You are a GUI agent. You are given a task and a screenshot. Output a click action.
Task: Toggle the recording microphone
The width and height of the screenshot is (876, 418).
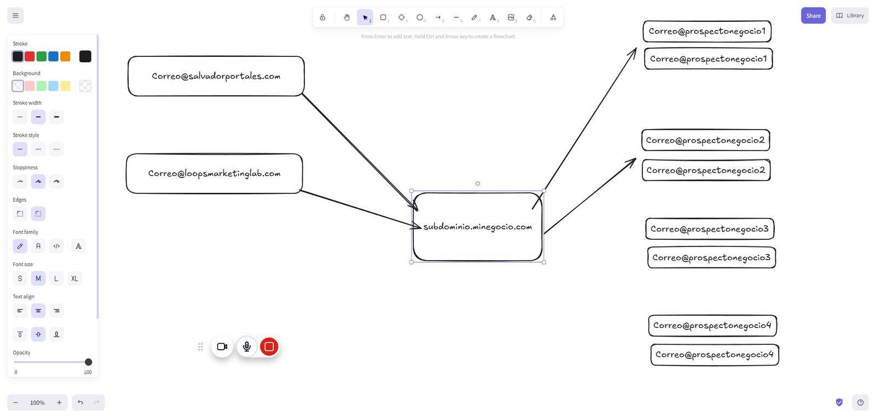coord(247,346)
